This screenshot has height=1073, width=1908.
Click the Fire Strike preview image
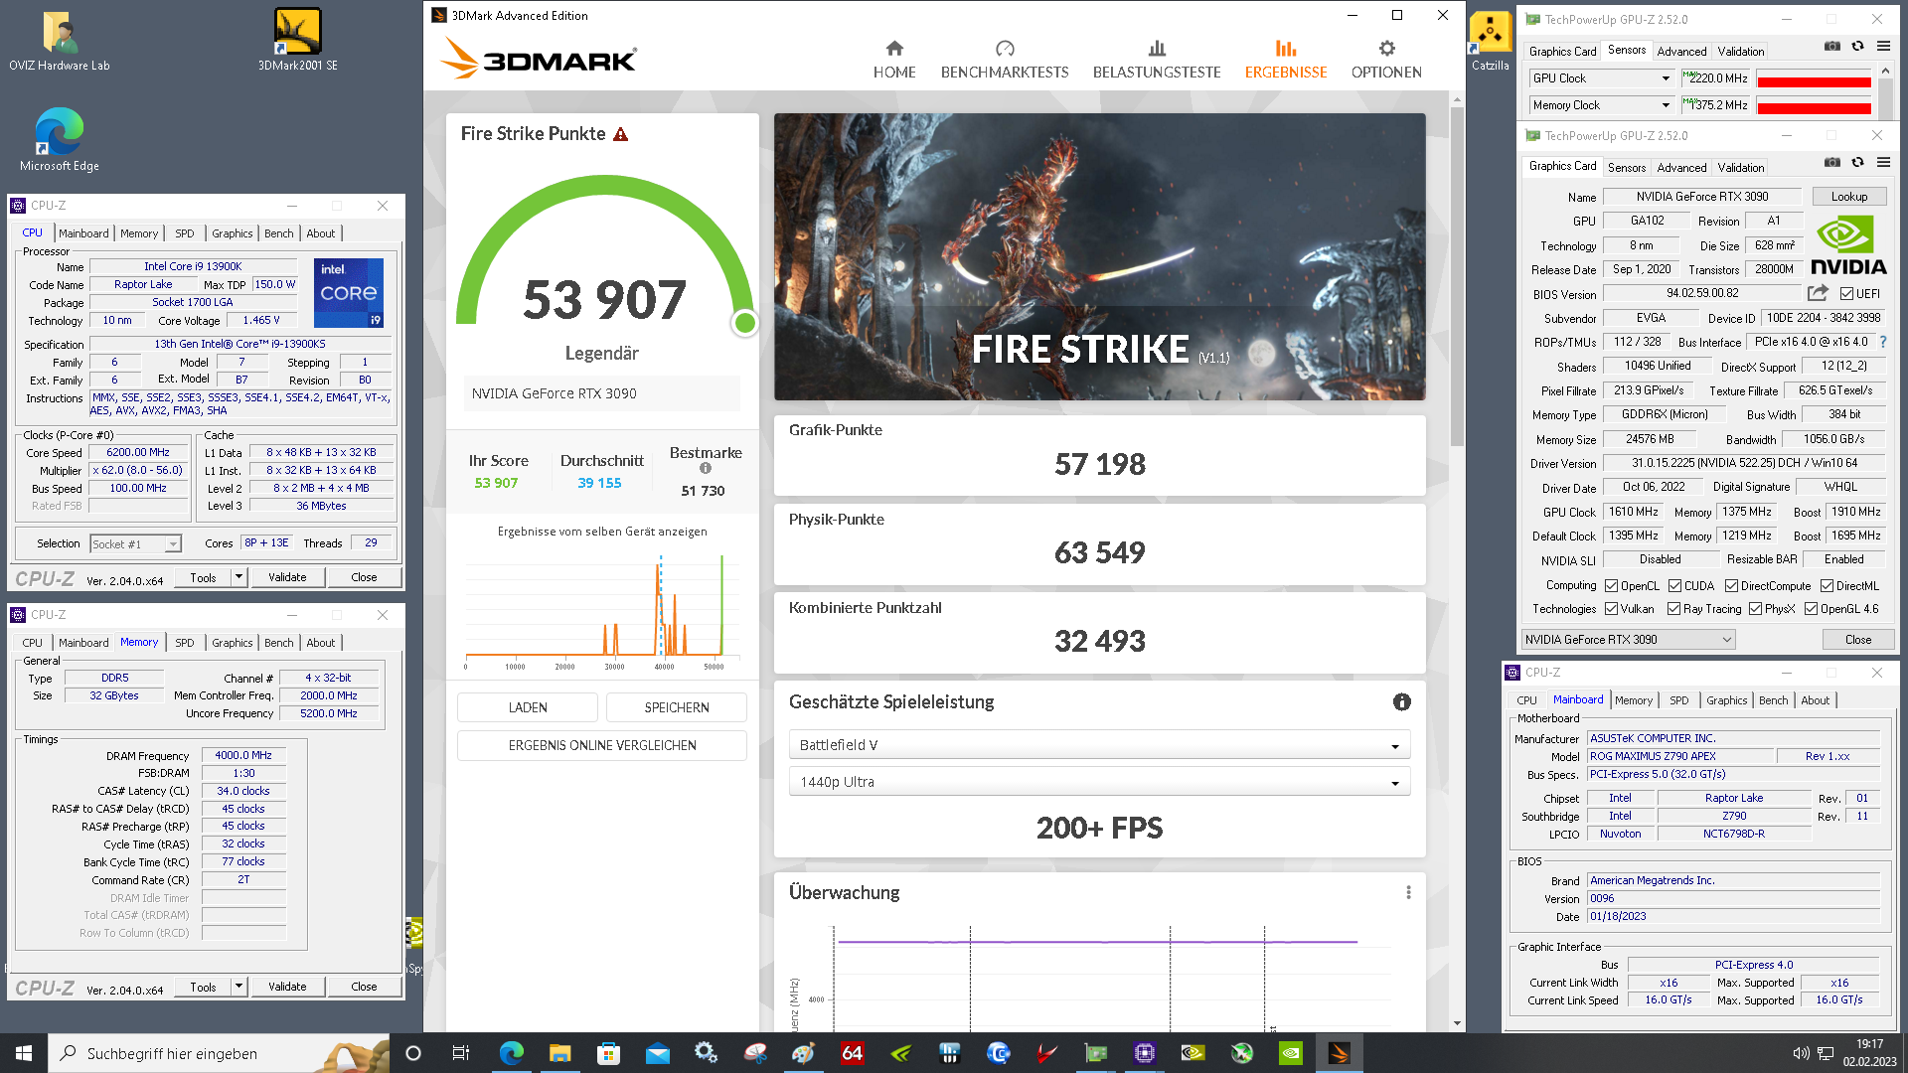(x=1099, y=256)
